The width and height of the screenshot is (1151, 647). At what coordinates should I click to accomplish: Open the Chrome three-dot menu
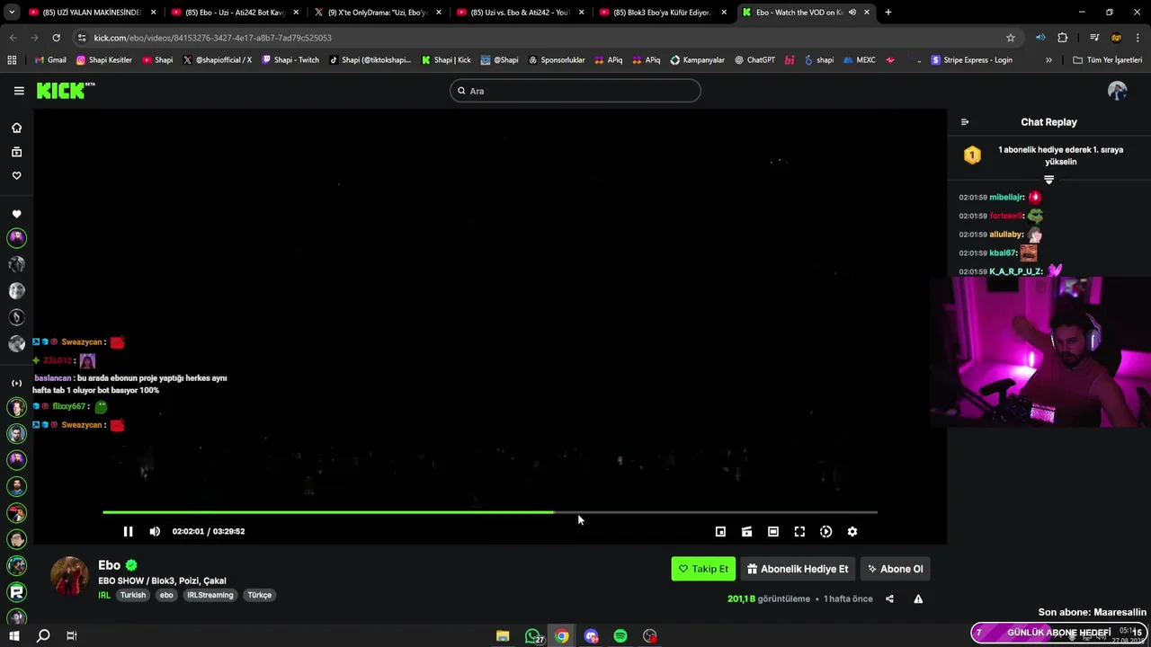point(1138,38)
